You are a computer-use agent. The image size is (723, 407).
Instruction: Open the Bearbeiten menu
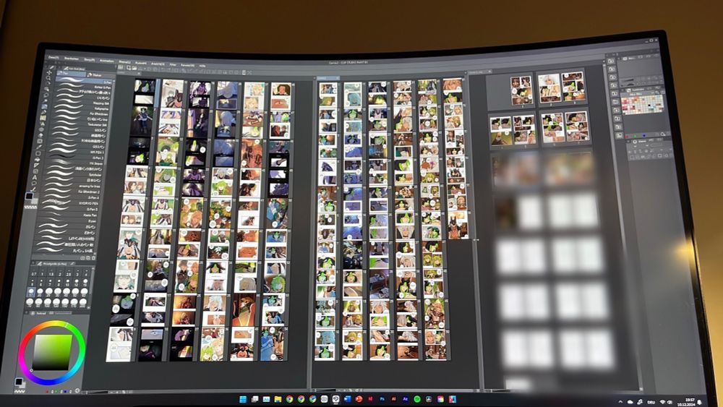(x=72, y=59)
